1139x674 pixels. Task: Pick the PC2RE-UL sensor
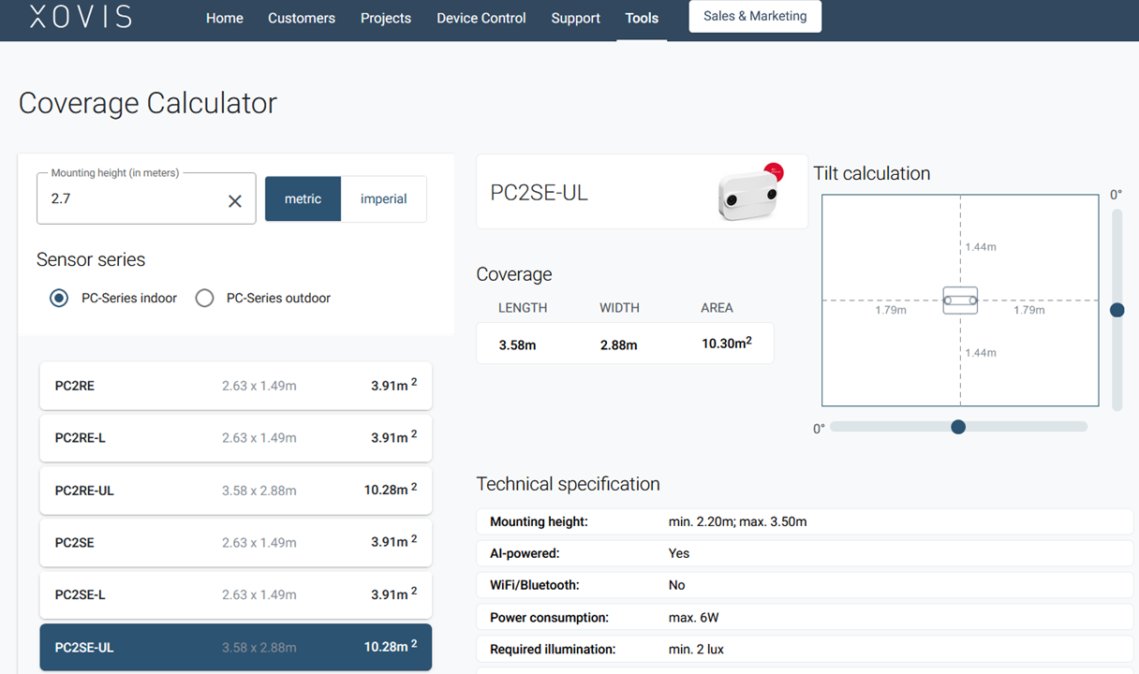236,491
